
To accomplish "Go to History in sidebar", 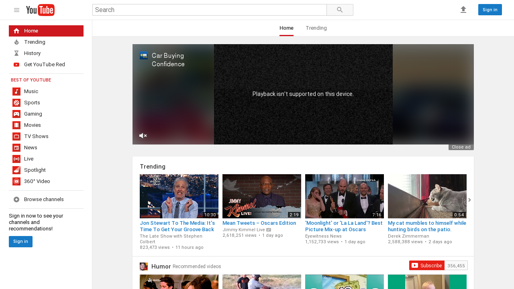I will click(x=46, y=53).
